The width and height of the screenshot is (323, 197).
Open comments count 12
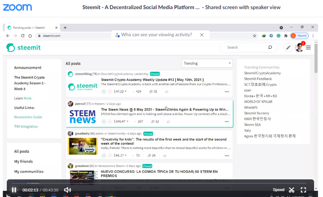(x=155, y=122)
